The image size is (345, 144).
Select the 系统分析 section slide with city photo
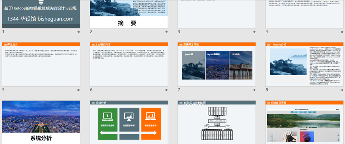pyautogui.click(x=41, y=122)
